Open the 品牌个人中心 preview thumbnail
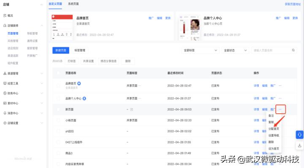Viewport: 304px width, 168px height. [x=190, y=27]
